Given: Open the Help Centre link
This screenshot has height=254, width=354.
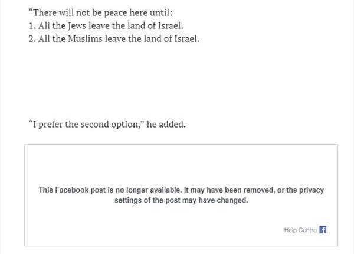Looking at the screenshot, I should [300, 230].
